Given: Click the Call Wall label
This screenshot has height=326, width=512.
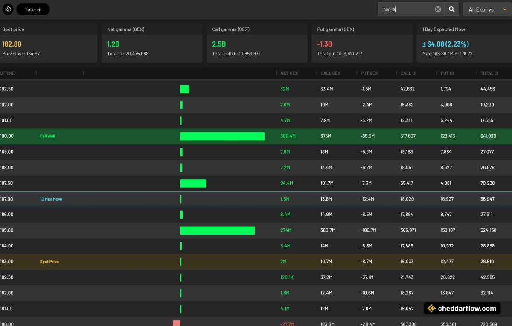Looking at the screenshot, I should 47,136.
